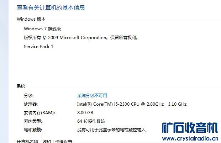Click the 系统 section header
Viewport: 221px width, 143px height.
point(21,86)
